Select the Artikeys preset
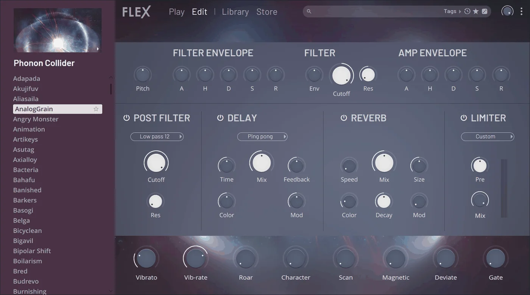Viewport: 530px width, 295px height. [25, 139]
